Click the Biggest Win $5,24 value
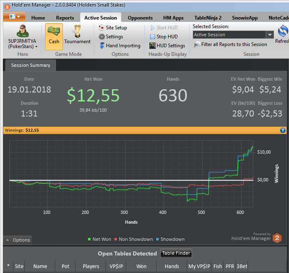This screenshot has width=289, height=273. 270,89
